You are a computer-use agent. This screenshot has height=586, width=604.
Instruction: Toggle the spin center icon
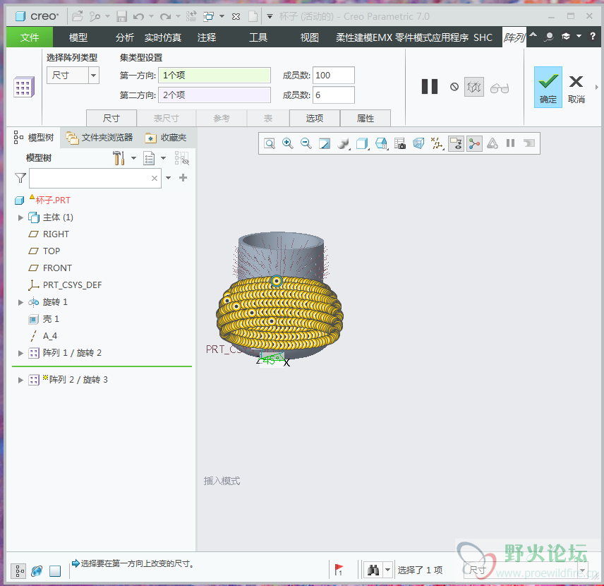(474, 144)
